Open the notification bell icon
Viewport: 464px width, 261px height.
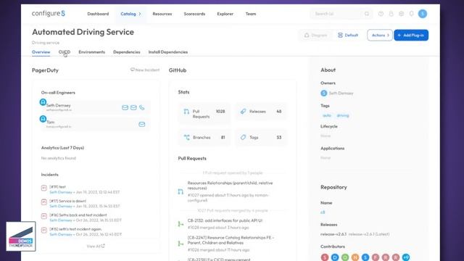(411, 14)
